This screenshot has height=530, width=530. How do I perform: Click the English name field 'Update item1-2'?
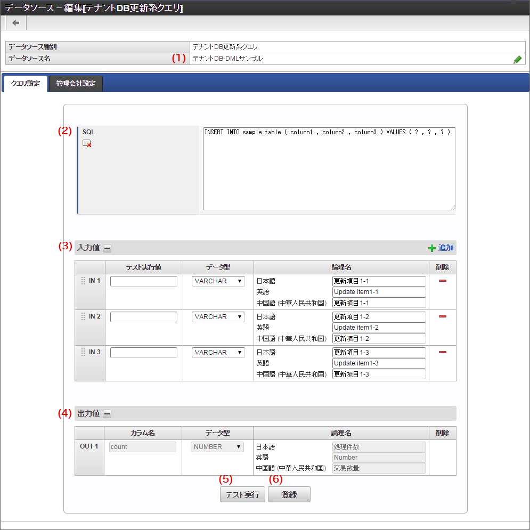[x=379, y=328]
